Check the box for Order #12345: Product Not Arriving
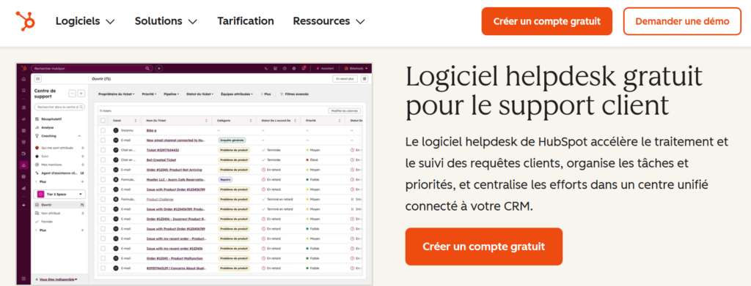Image resolution: width=751 pixels, height=286 pixels. pyautogui.click(x=103, y=170)
